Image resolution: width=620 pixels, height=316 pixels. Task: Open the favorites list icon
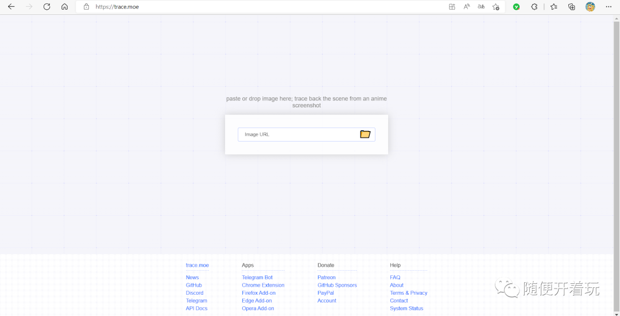coord(554,7)
